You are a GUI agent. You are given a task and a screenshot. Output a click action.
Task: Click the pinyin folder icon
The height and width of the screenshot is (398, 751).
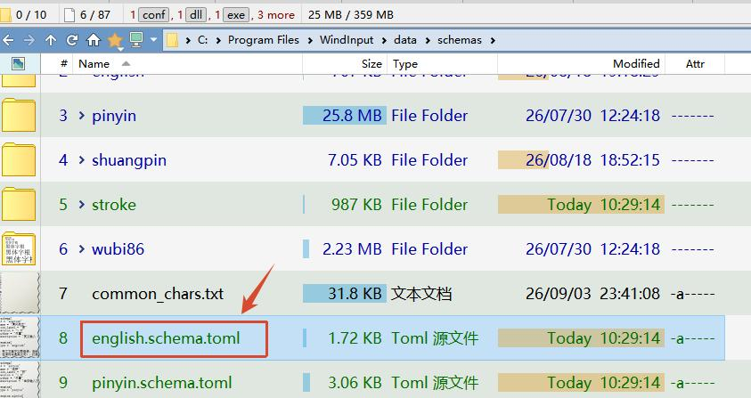18,115
